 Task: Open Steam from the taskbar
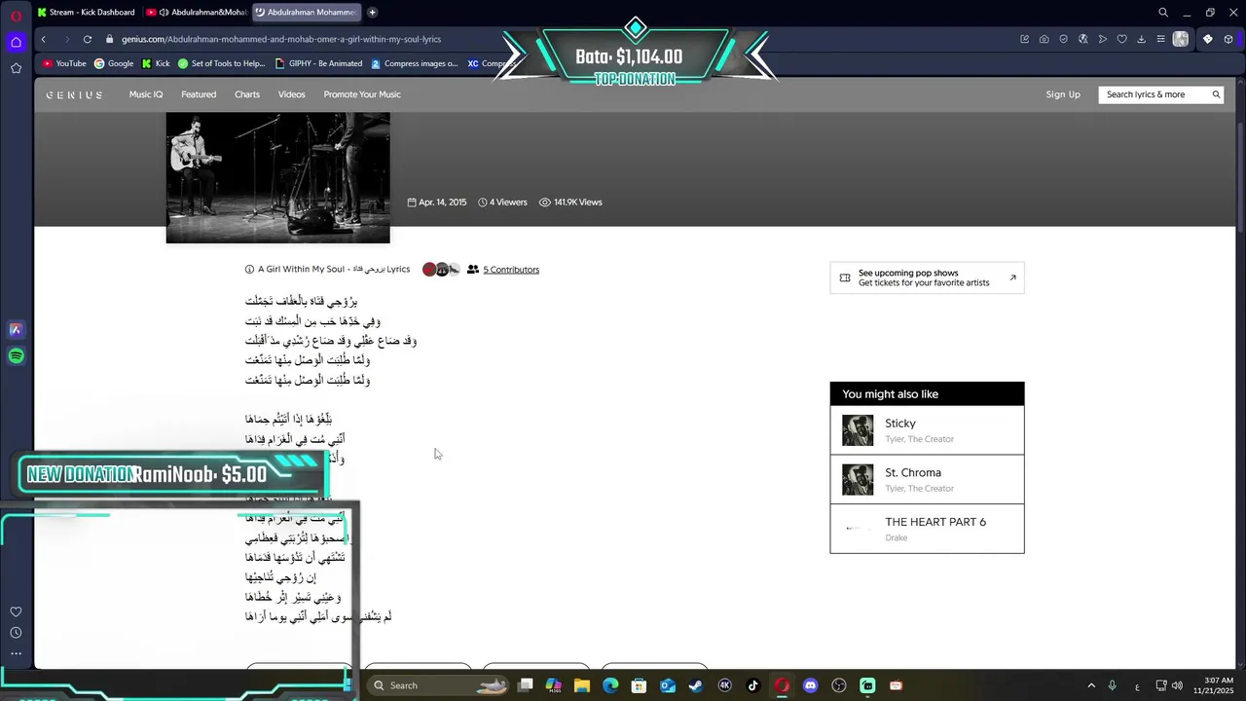click(696, 685)
